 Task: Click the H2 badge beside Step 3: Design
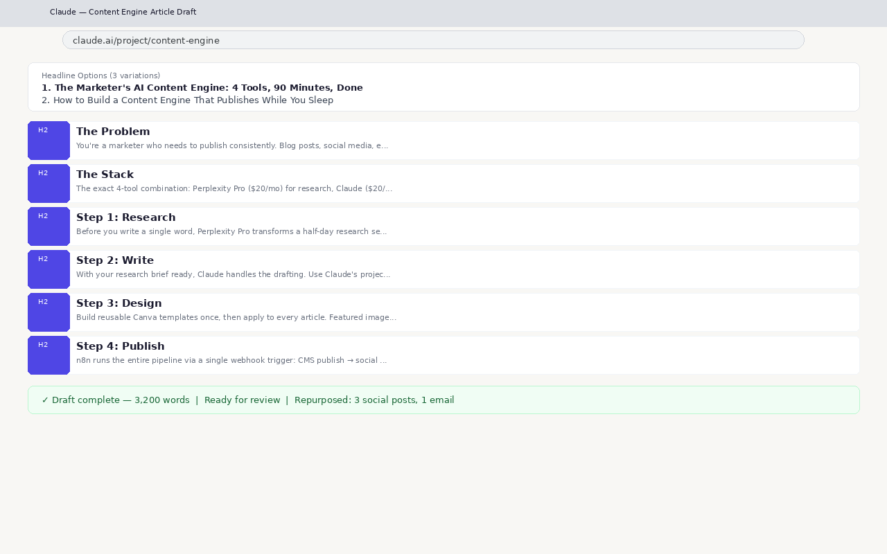(x=49, y=312)
